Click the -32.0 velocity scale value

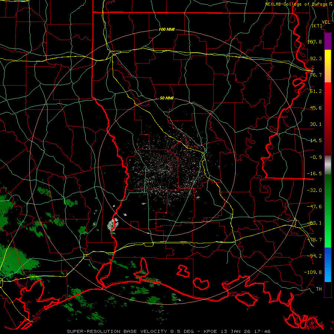click(x=314, y=190)
